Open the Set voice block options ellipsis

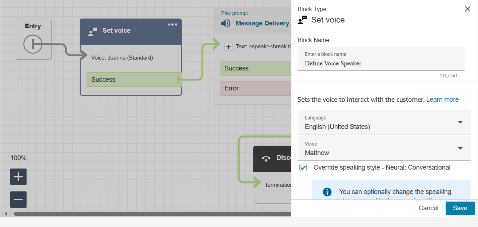[172, 25]
